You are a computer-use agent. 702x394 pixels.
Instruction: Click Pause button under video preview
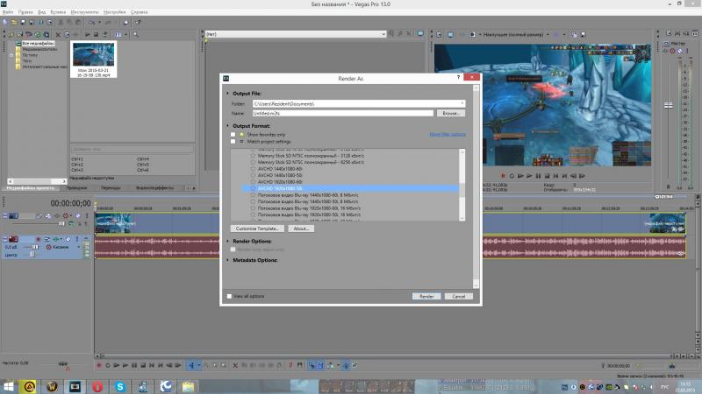click(x=538, y=176)
